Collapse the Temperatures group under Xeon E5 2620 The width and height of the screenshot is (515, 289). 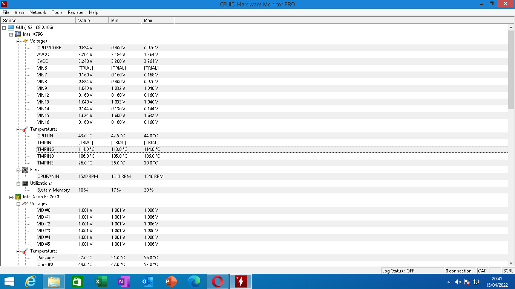[x=18, y=251]
